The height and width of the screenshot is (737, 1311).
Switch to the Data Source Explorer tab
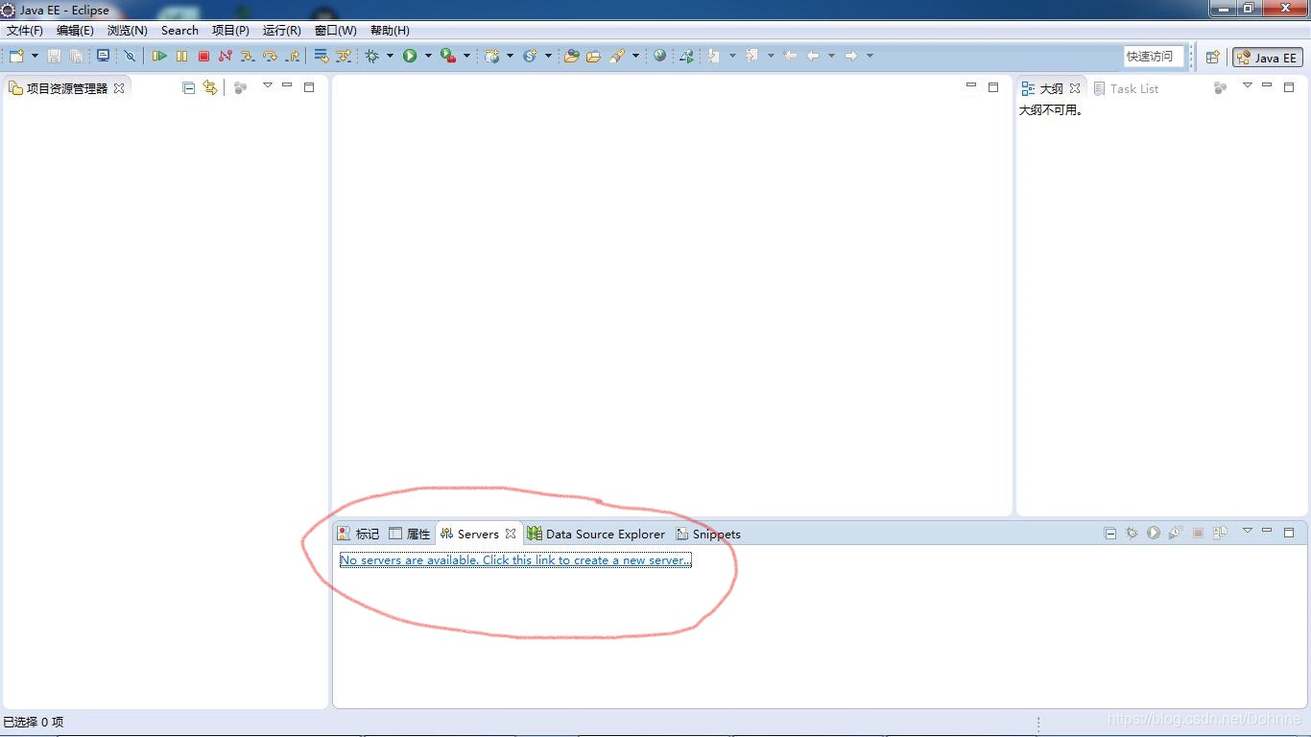(596, 534)
